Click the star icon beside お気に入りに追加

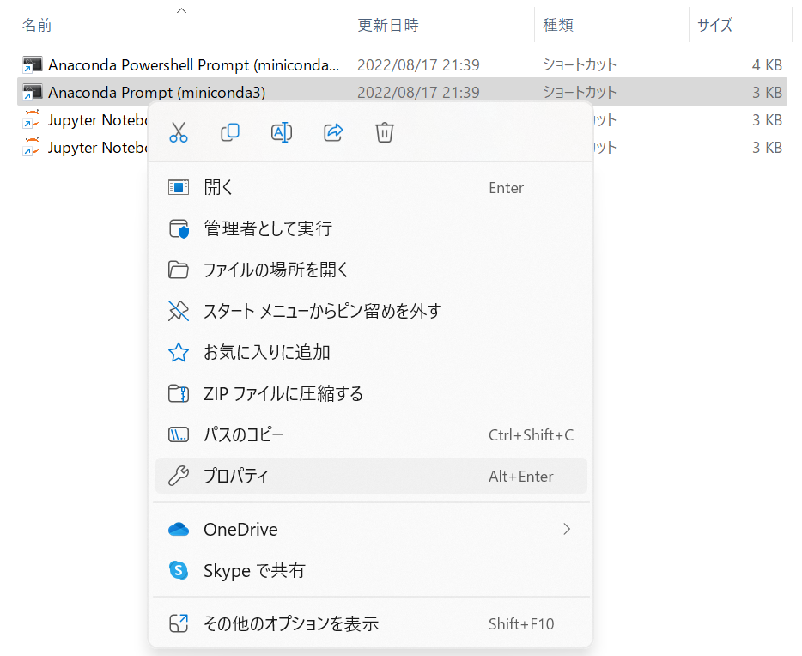pos(179,352)
